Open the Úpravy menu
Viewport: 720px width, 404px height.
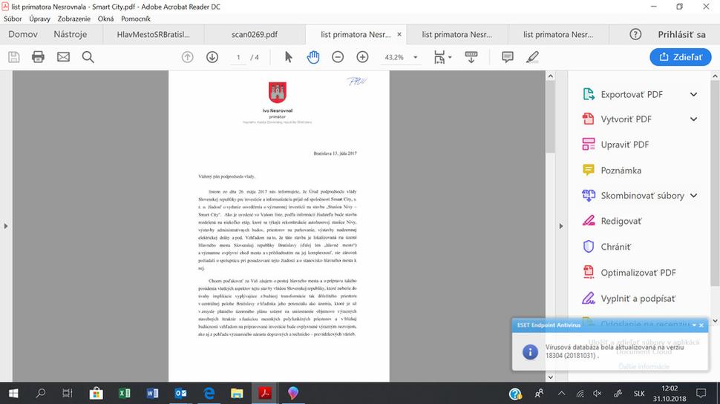point(39,19)
